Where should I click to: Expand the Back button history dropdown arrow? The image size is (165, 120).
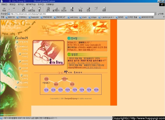click(9, 9)
